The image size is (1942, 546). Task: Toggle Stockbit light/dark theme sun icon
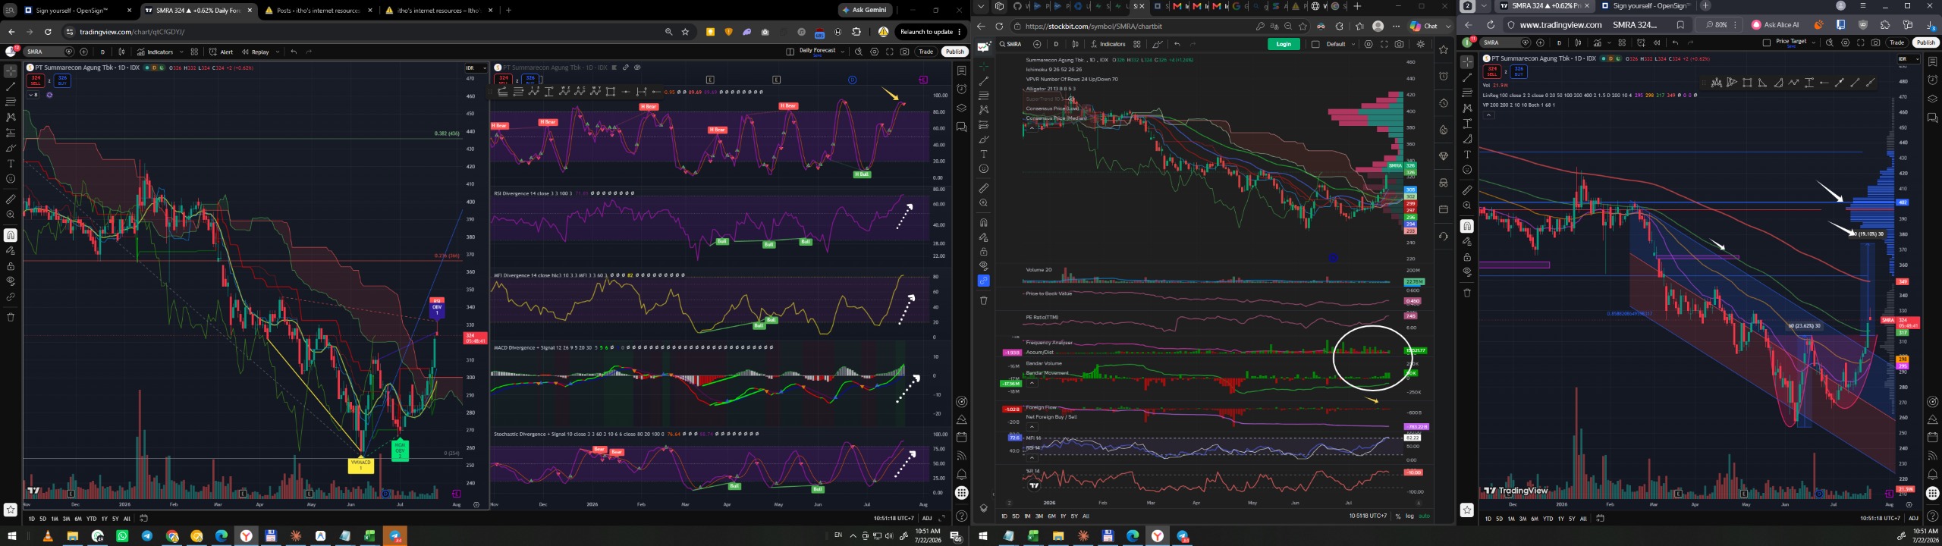coord(1421,44)
